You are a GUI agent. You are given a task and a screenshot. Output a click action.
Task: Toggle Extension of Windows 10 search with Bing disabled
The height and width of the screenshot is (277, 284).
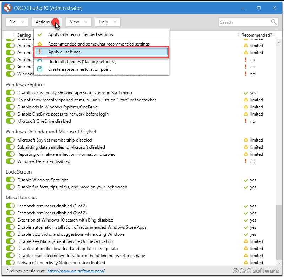point(10,220)
